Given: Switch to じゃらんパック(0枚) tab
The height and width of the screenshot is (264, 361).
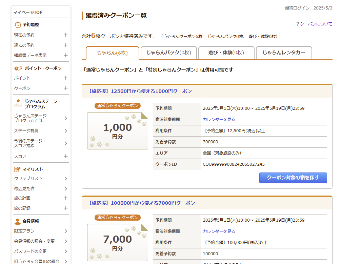Looking at the screenshot, I should point(169,53).
